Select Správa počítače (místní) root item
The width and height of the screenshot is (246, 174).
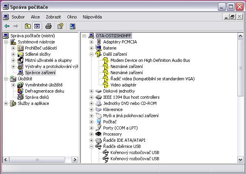pyautogui.click(x=33, y=36)
